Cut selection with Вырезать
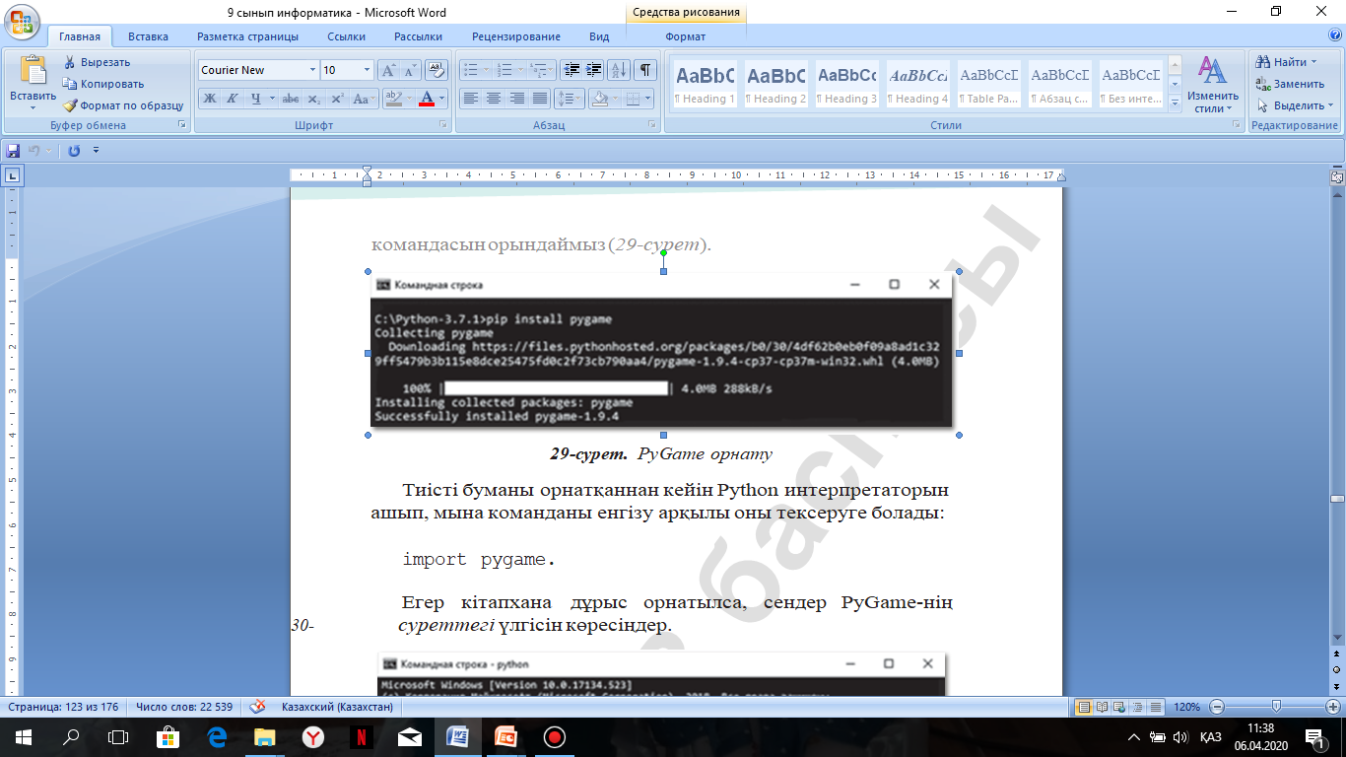The height and width of the screenshot is (757, 1346). tap(98, 62)
